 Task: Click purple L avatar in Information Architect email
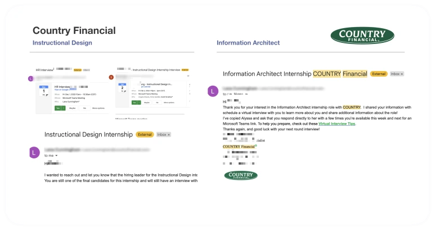click(213, 91)
